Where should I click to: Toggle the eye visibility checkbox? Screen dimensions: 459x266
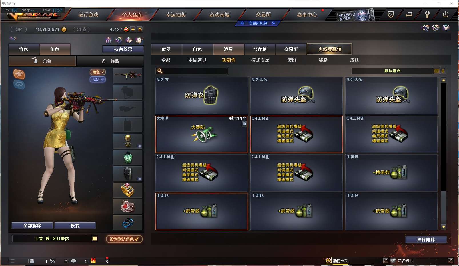98,79
